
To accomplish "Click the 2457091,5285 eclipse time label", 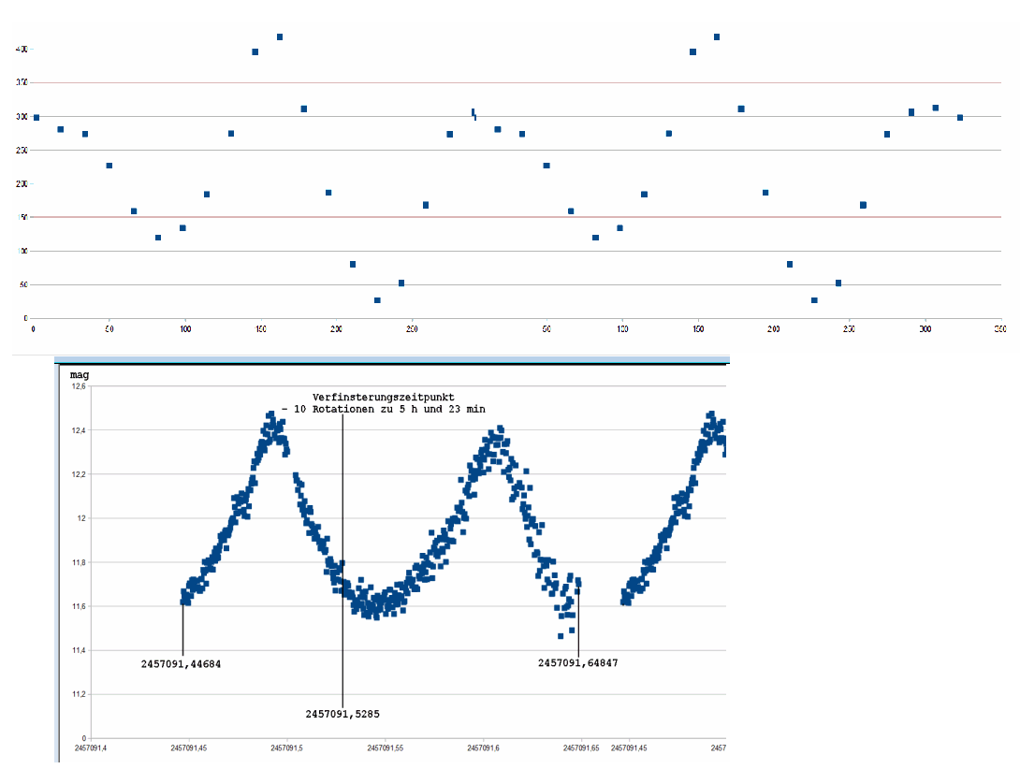I will pos(342,714).
